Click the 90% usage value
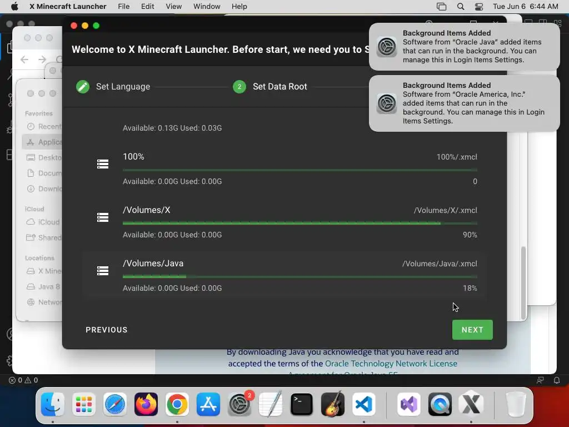Viewport: 569px width, 427px height. pyautogui.click(x=470, y=235)
